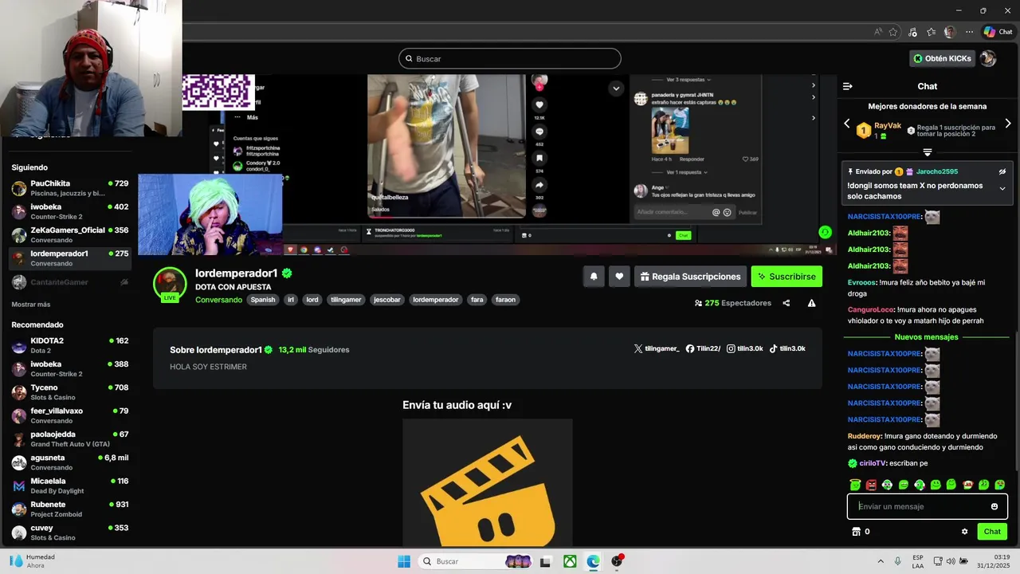Click RayVak top donor name
The width and height of the screenshot is (1020, 574).
point(888,125)
